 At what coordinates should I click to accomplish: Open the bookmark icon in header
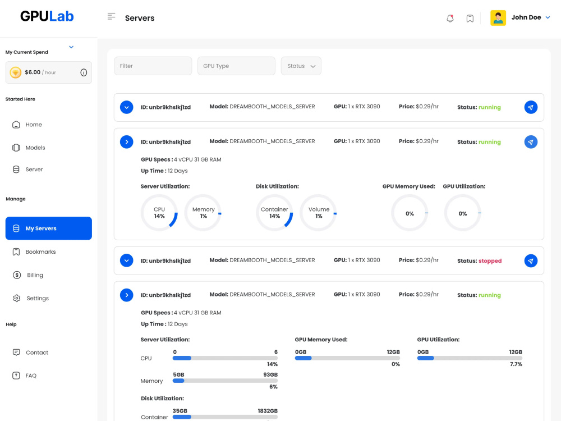coord(470,19)
